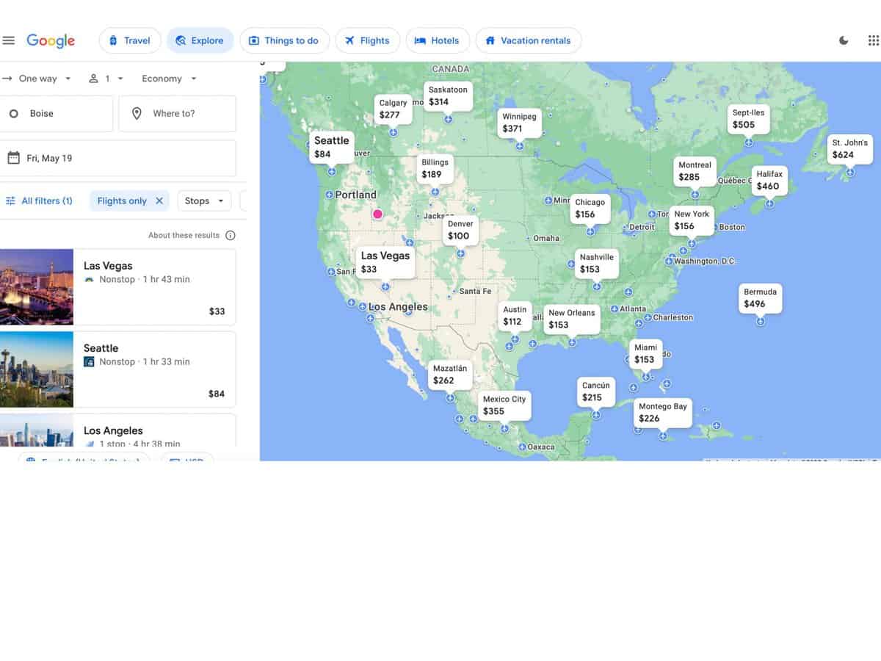The height and width of the screenshot is (661, 881).
Task: Choose Montego Bay $226 map label
Action: click(663, 412)
